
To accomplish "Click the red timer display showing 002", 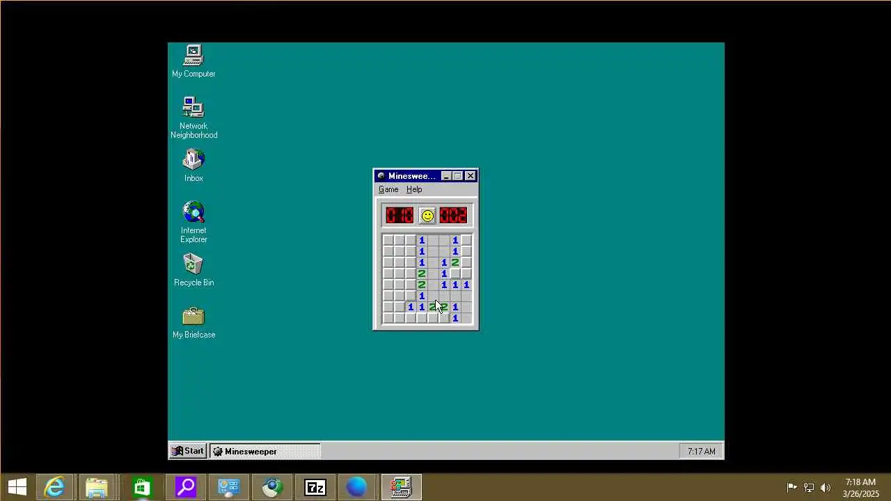I will (x=453, y=216).
